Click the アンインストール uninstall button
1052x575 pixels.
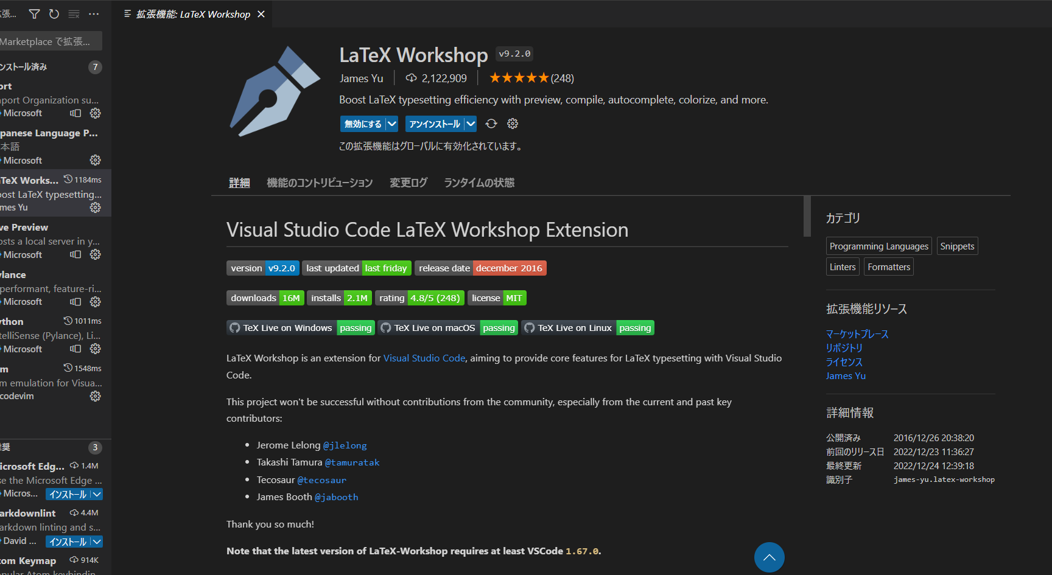pyautogui.click(x=435, y=124)
